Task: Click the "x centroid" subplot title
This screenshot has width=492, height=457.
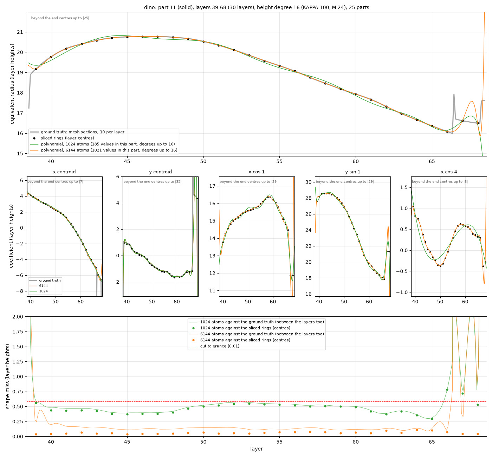Action: 64,172
